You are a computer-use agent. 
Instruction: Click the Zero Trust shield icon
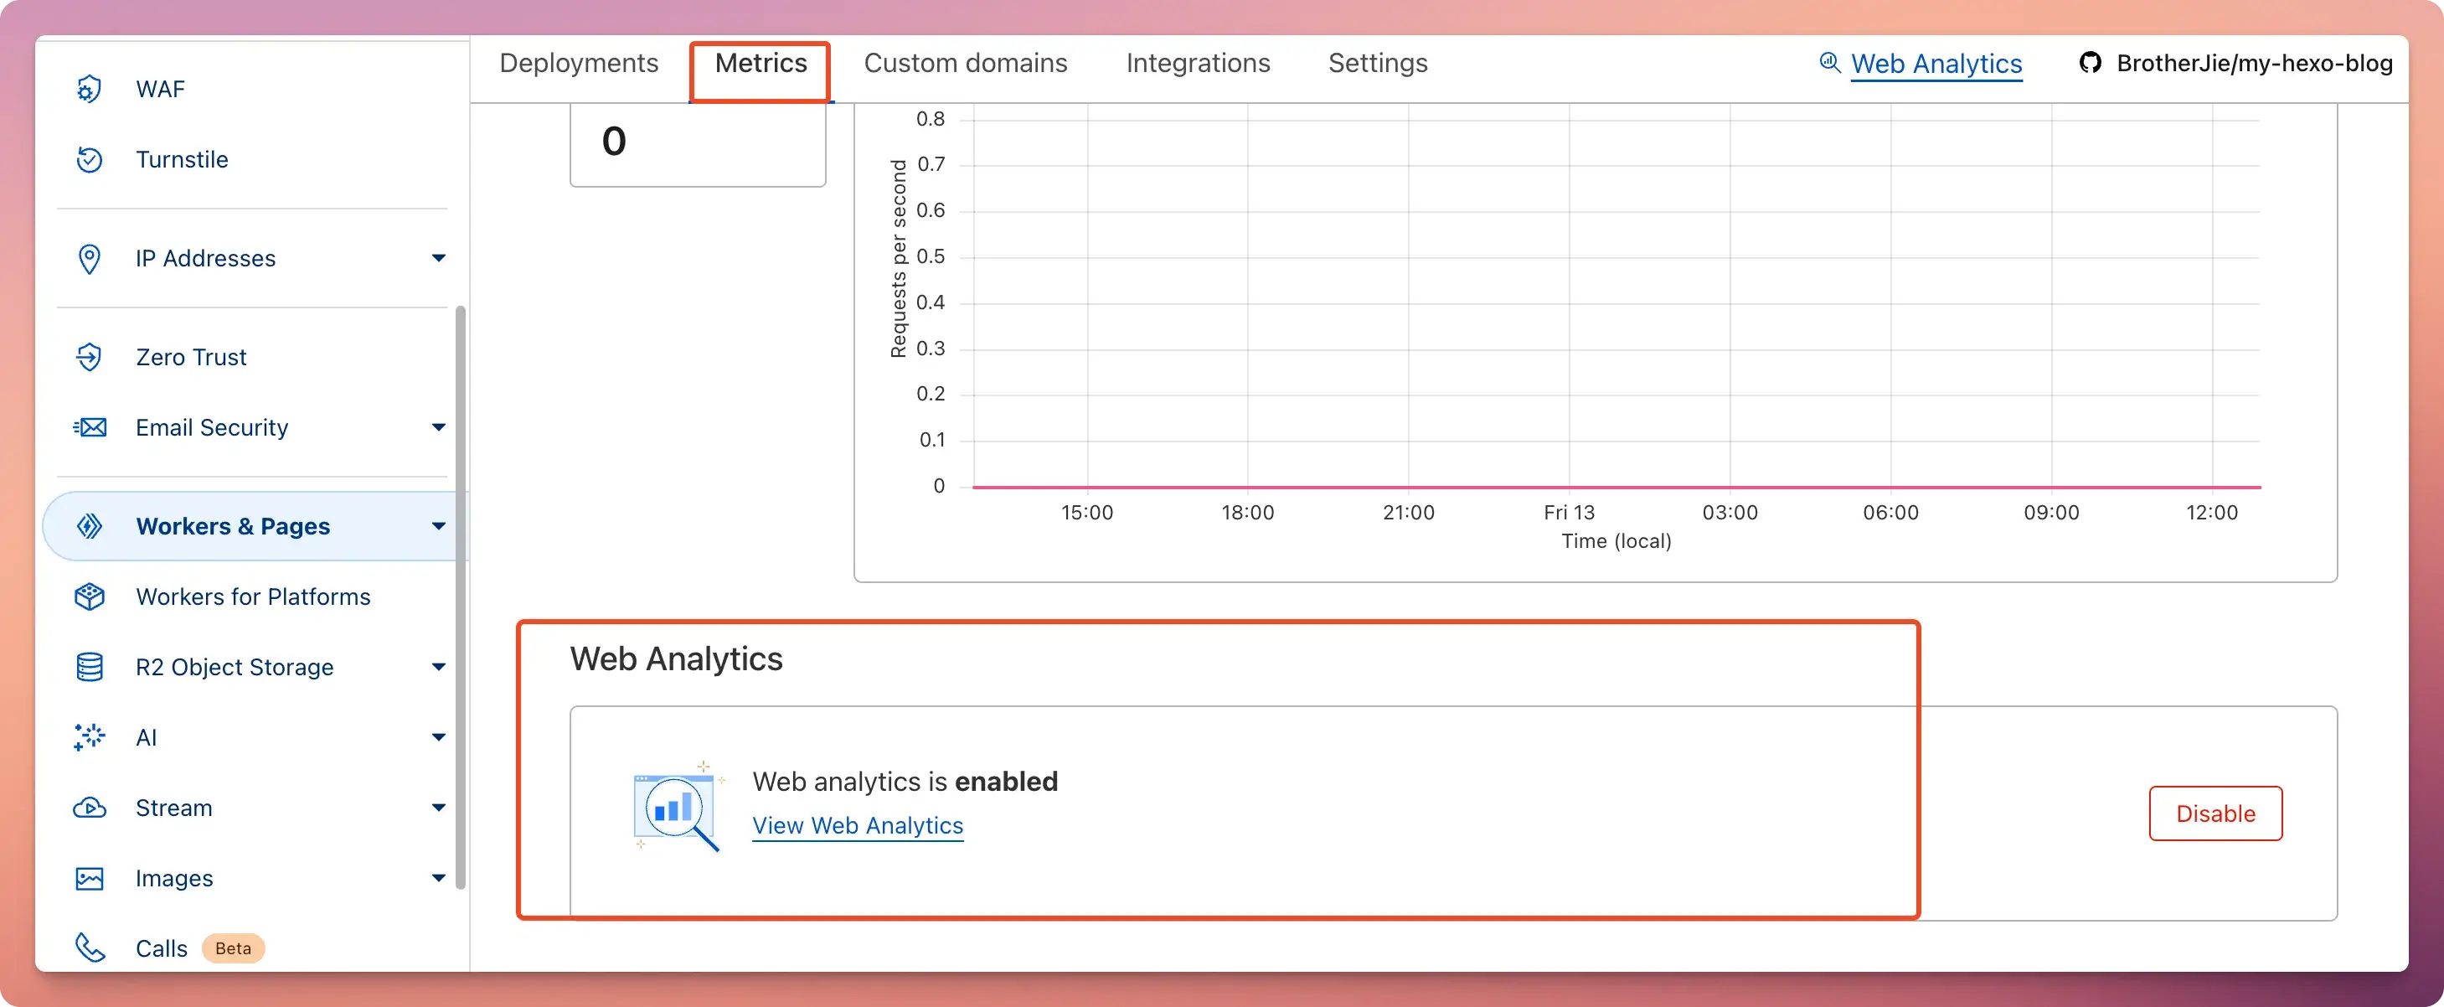pyautogui.click(x=89, y=357)
